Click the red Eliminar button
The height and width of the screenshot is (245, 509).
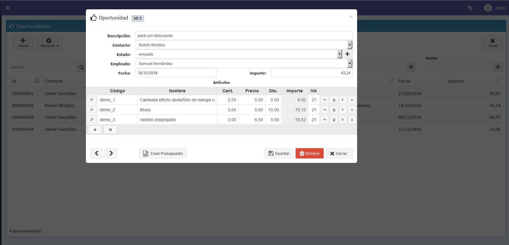tap(309, 153)
